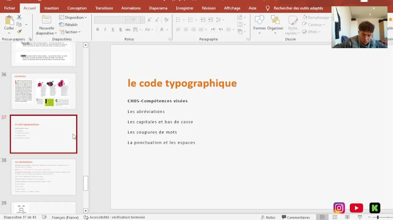Click the thumbnail pane scroll-down arrow
393x220 pixels.
coord(86,211)
